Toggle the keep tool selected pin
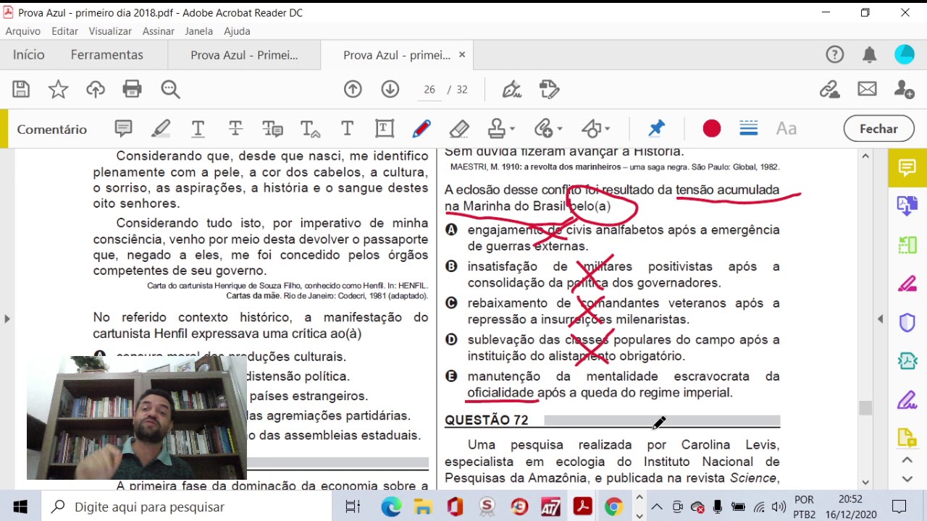 click(x=656, y=129)
